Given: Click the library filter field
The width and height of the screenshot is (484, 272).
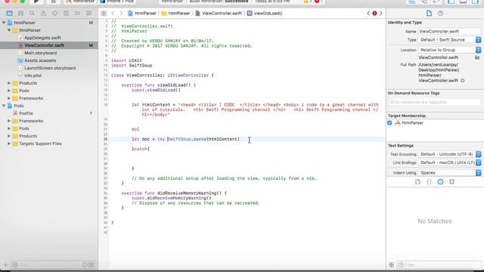Looking at the screenshot, I should pos(439,265).
